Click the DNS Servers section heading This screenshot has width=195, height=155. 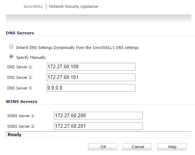20,33
